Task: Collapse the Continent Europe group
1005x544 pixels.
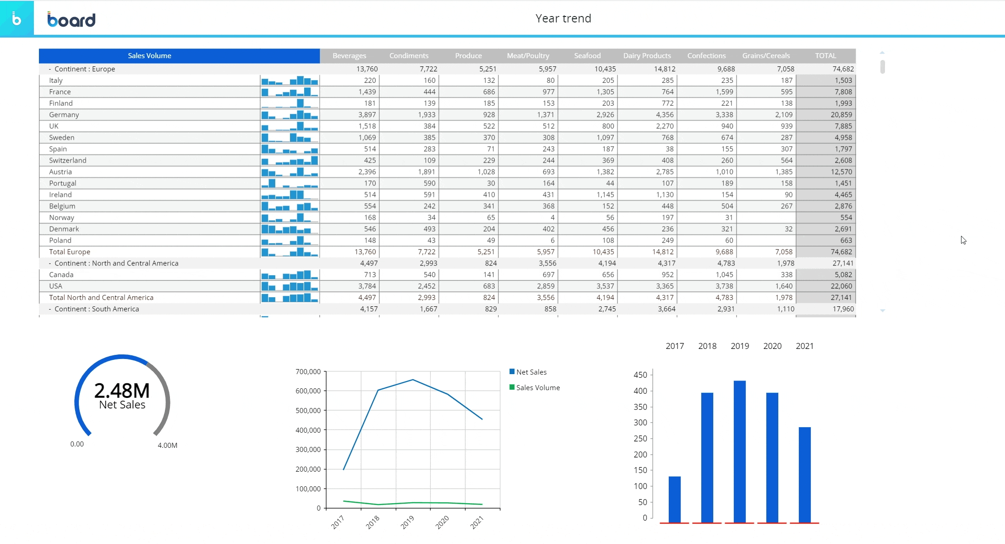Action: (50, 69)
